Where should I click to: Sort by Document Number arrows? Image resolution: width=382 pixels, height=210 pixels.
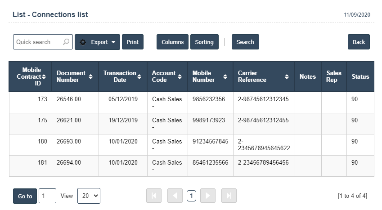pos(91,77)
